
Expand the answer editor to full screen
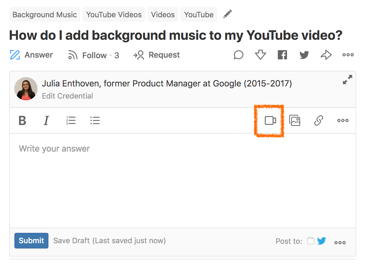coord(347,80)
